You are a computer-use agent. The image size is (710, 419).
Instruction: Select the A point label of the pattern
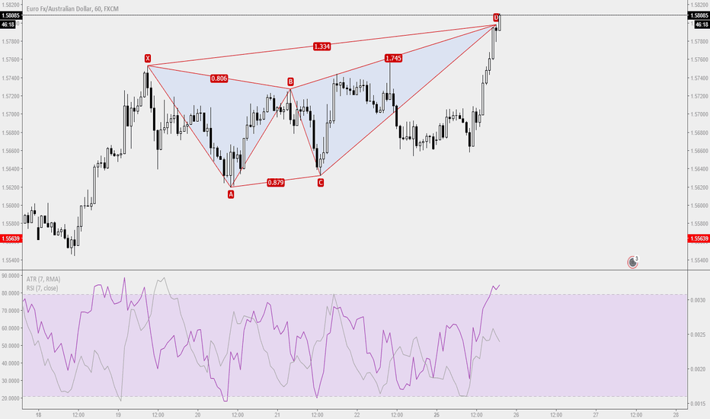[231, 194]
